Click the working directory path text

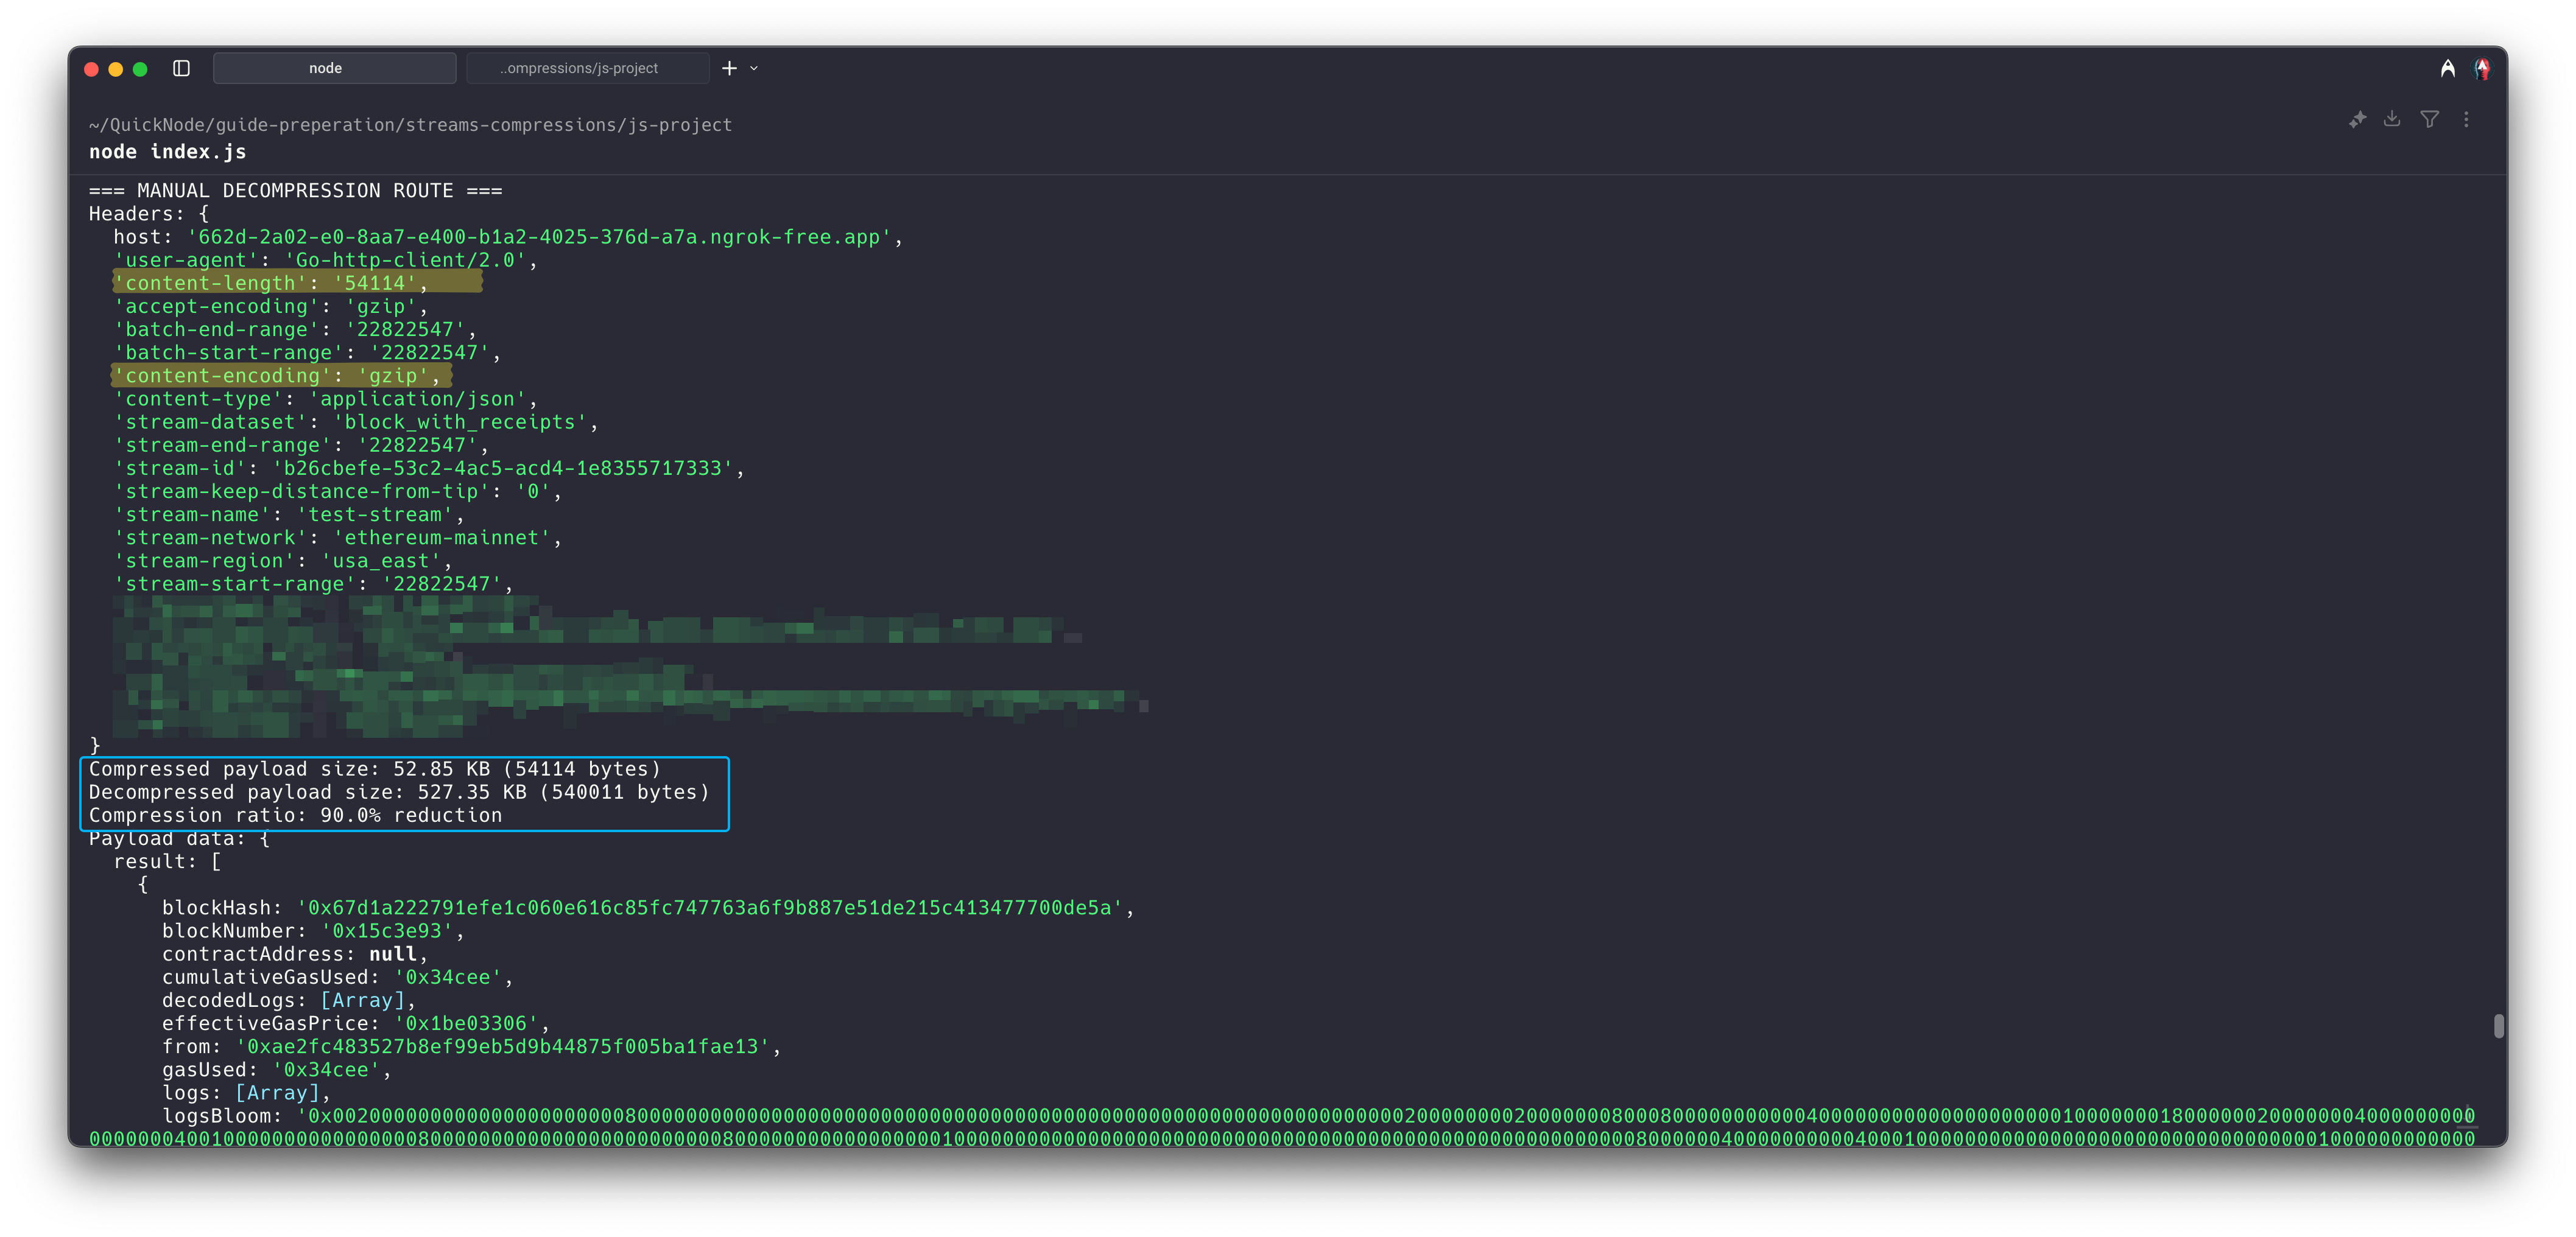click(410, 125)
